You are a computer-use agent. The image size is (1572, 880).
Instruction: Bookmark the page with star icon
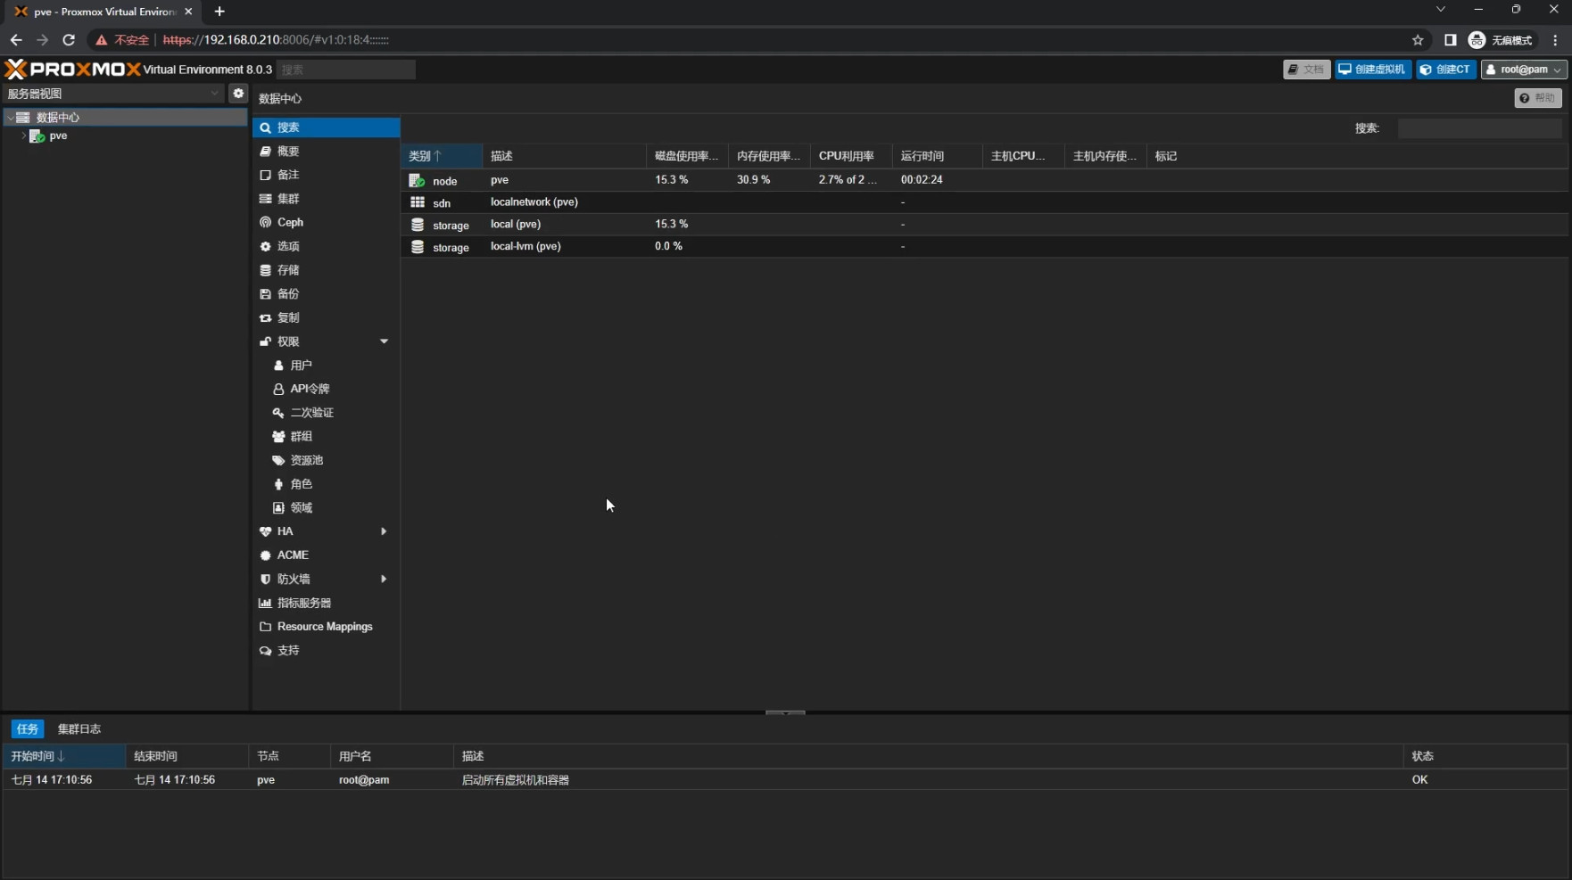pyautogui.click(x=1418, y=40)
